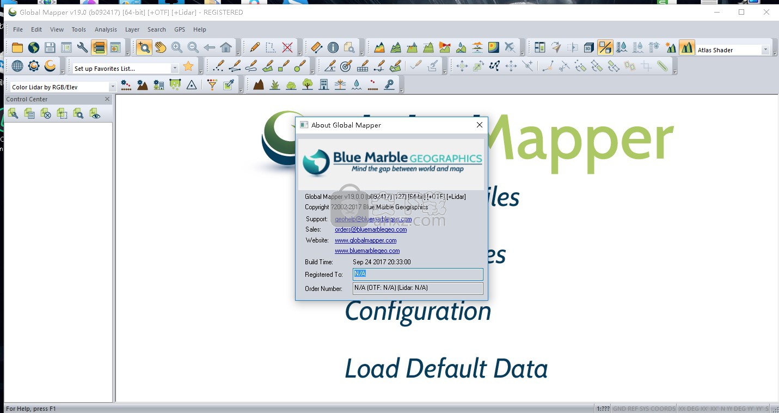Click the geohelp@bluemarblegeo.com support link
Screen dimensions: 779x413
[x=373, y=219]
